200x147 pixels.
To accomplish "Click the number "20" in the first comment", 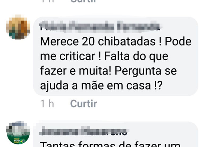I will 88,42.
